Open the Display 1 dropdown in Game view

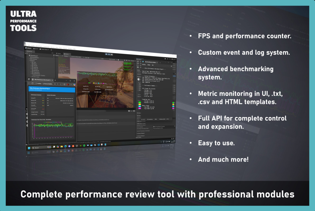[67, 56]
